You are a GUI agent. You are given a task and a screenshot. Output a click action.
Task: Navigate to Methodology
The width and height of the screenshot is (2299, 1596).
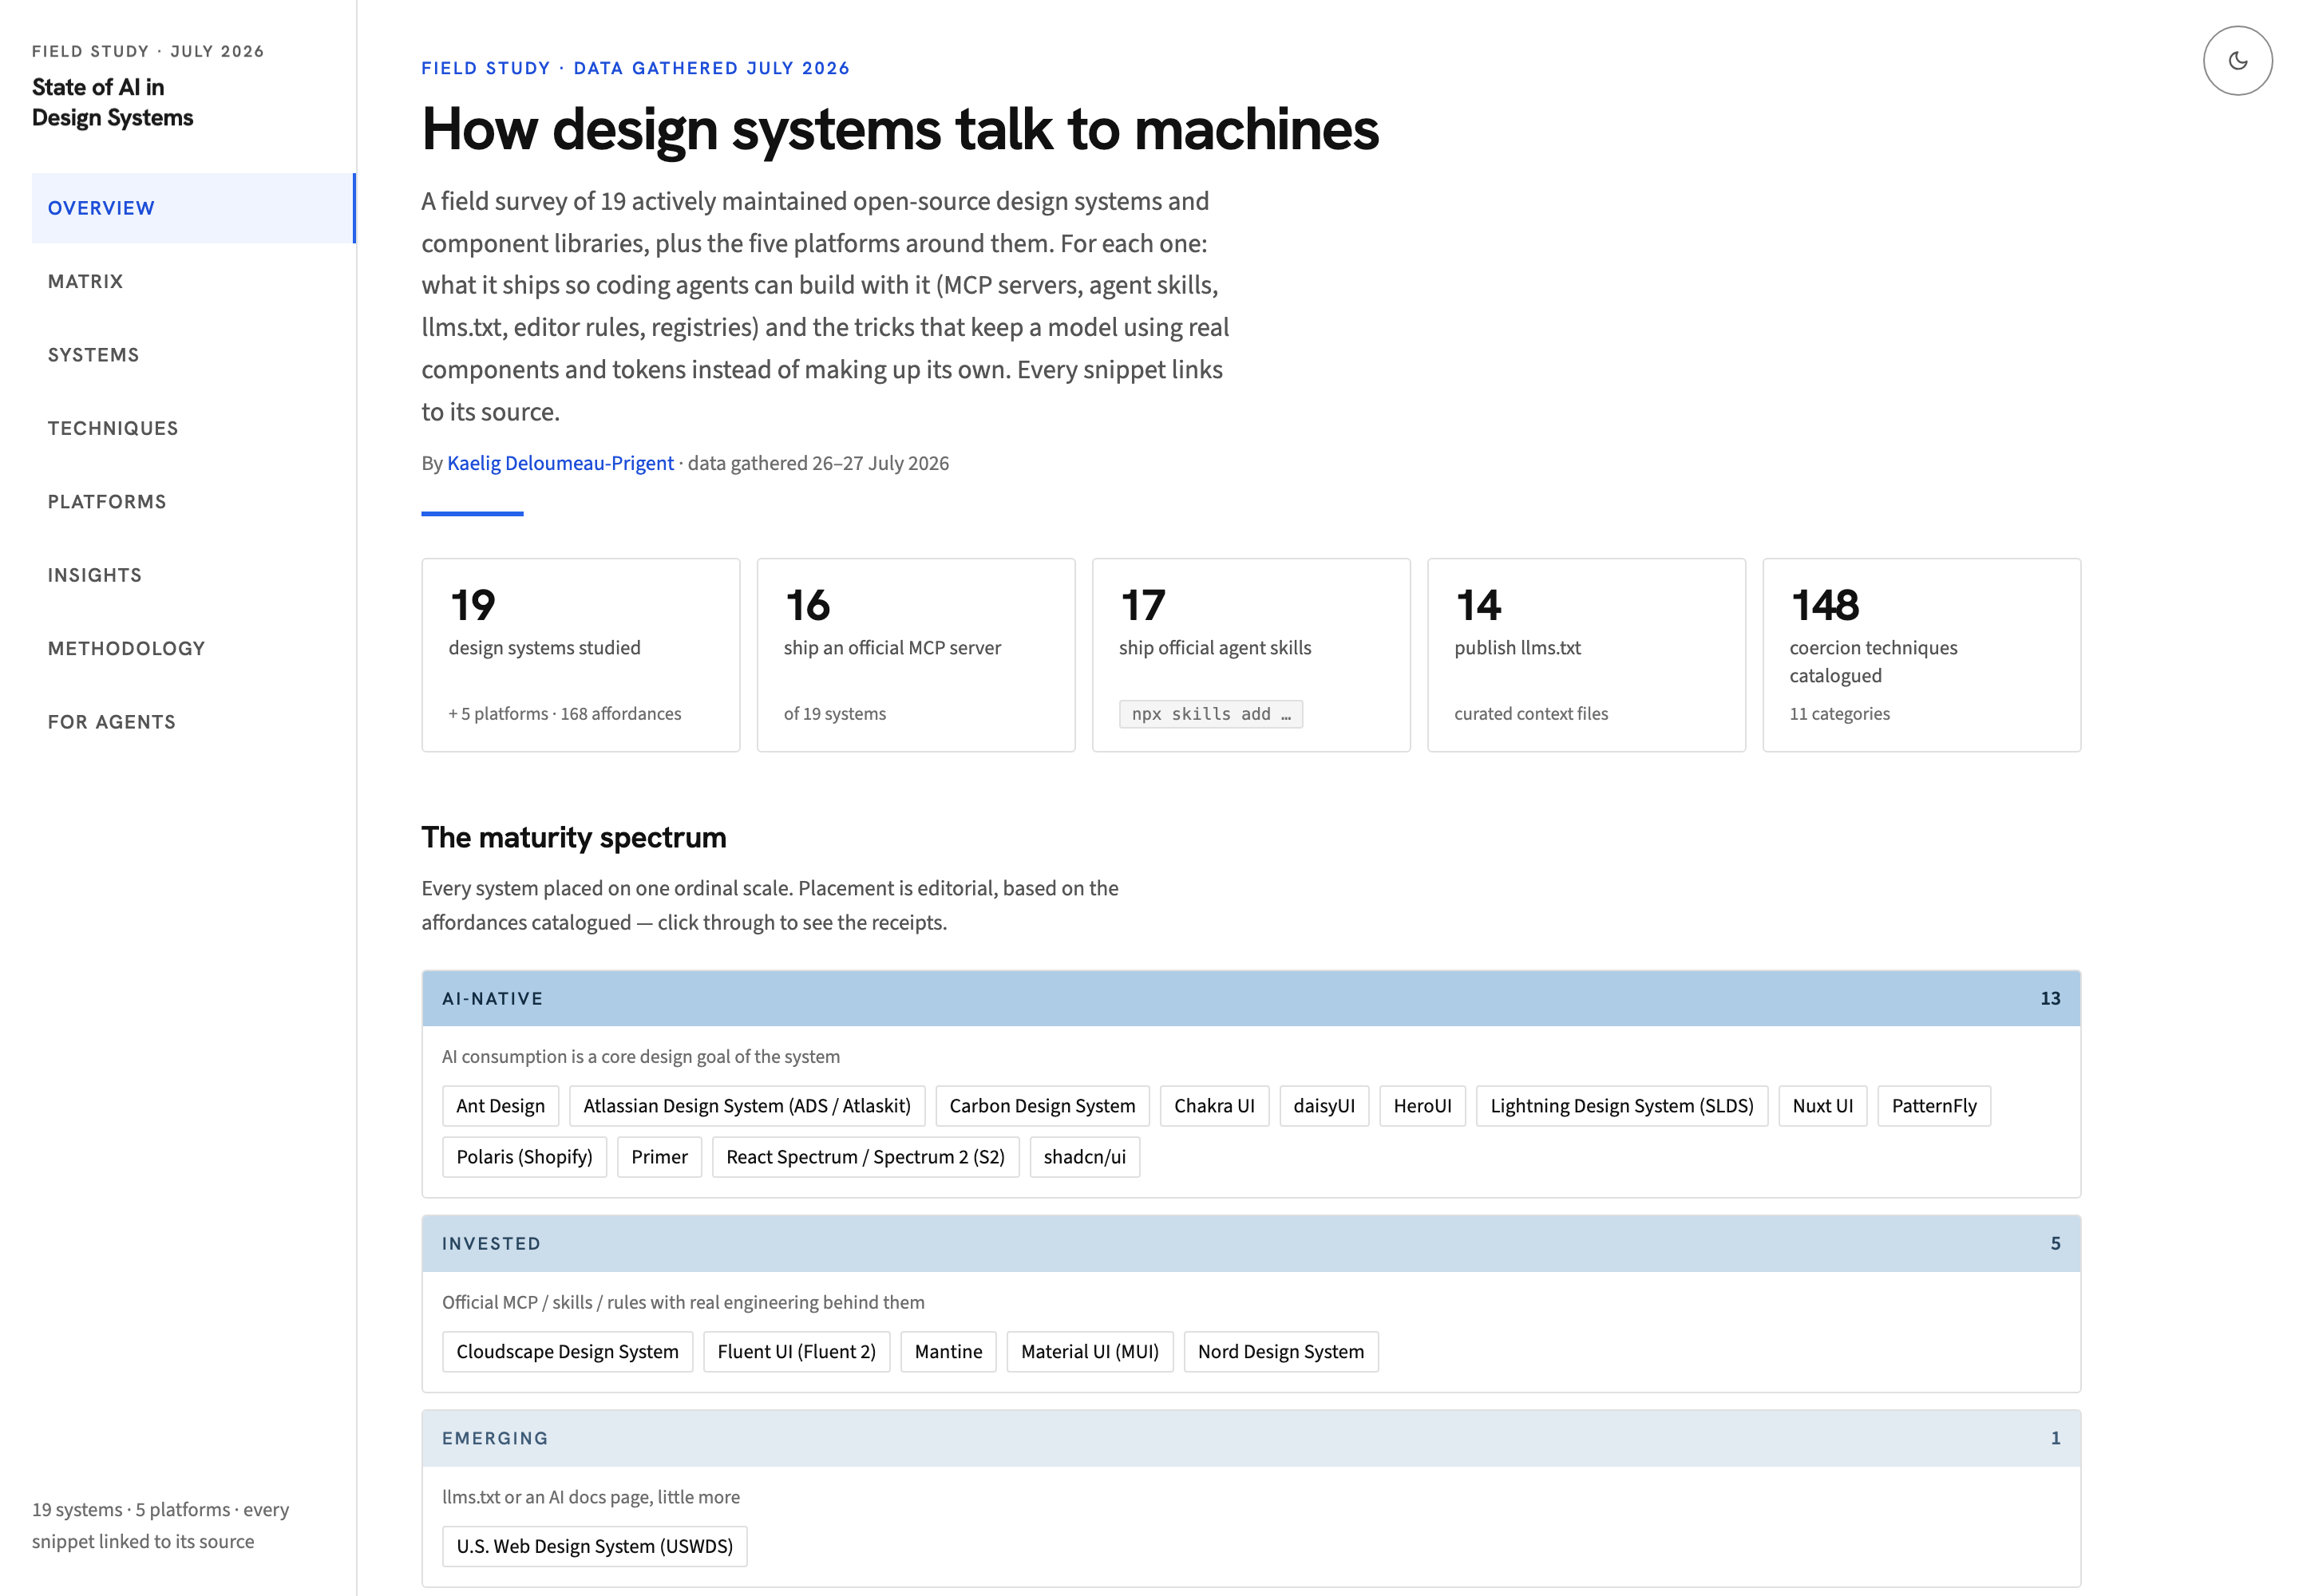pyautogui.click(x=194, y=648)
